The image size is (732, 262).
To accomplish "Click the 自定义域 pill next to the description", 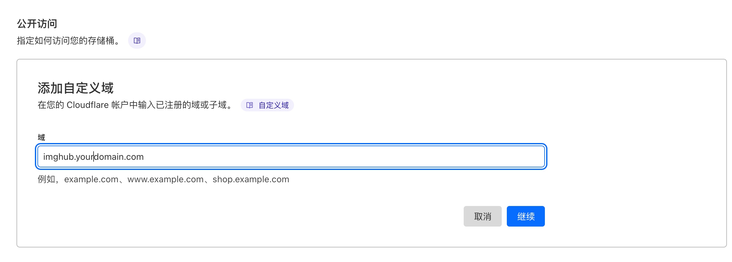I will [267, 105].
